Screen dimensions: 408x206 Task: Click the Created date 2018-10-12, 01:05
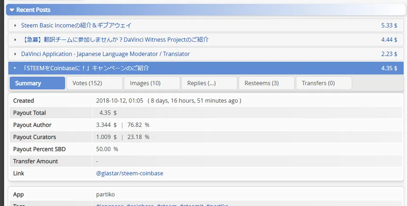coord(120,101)
